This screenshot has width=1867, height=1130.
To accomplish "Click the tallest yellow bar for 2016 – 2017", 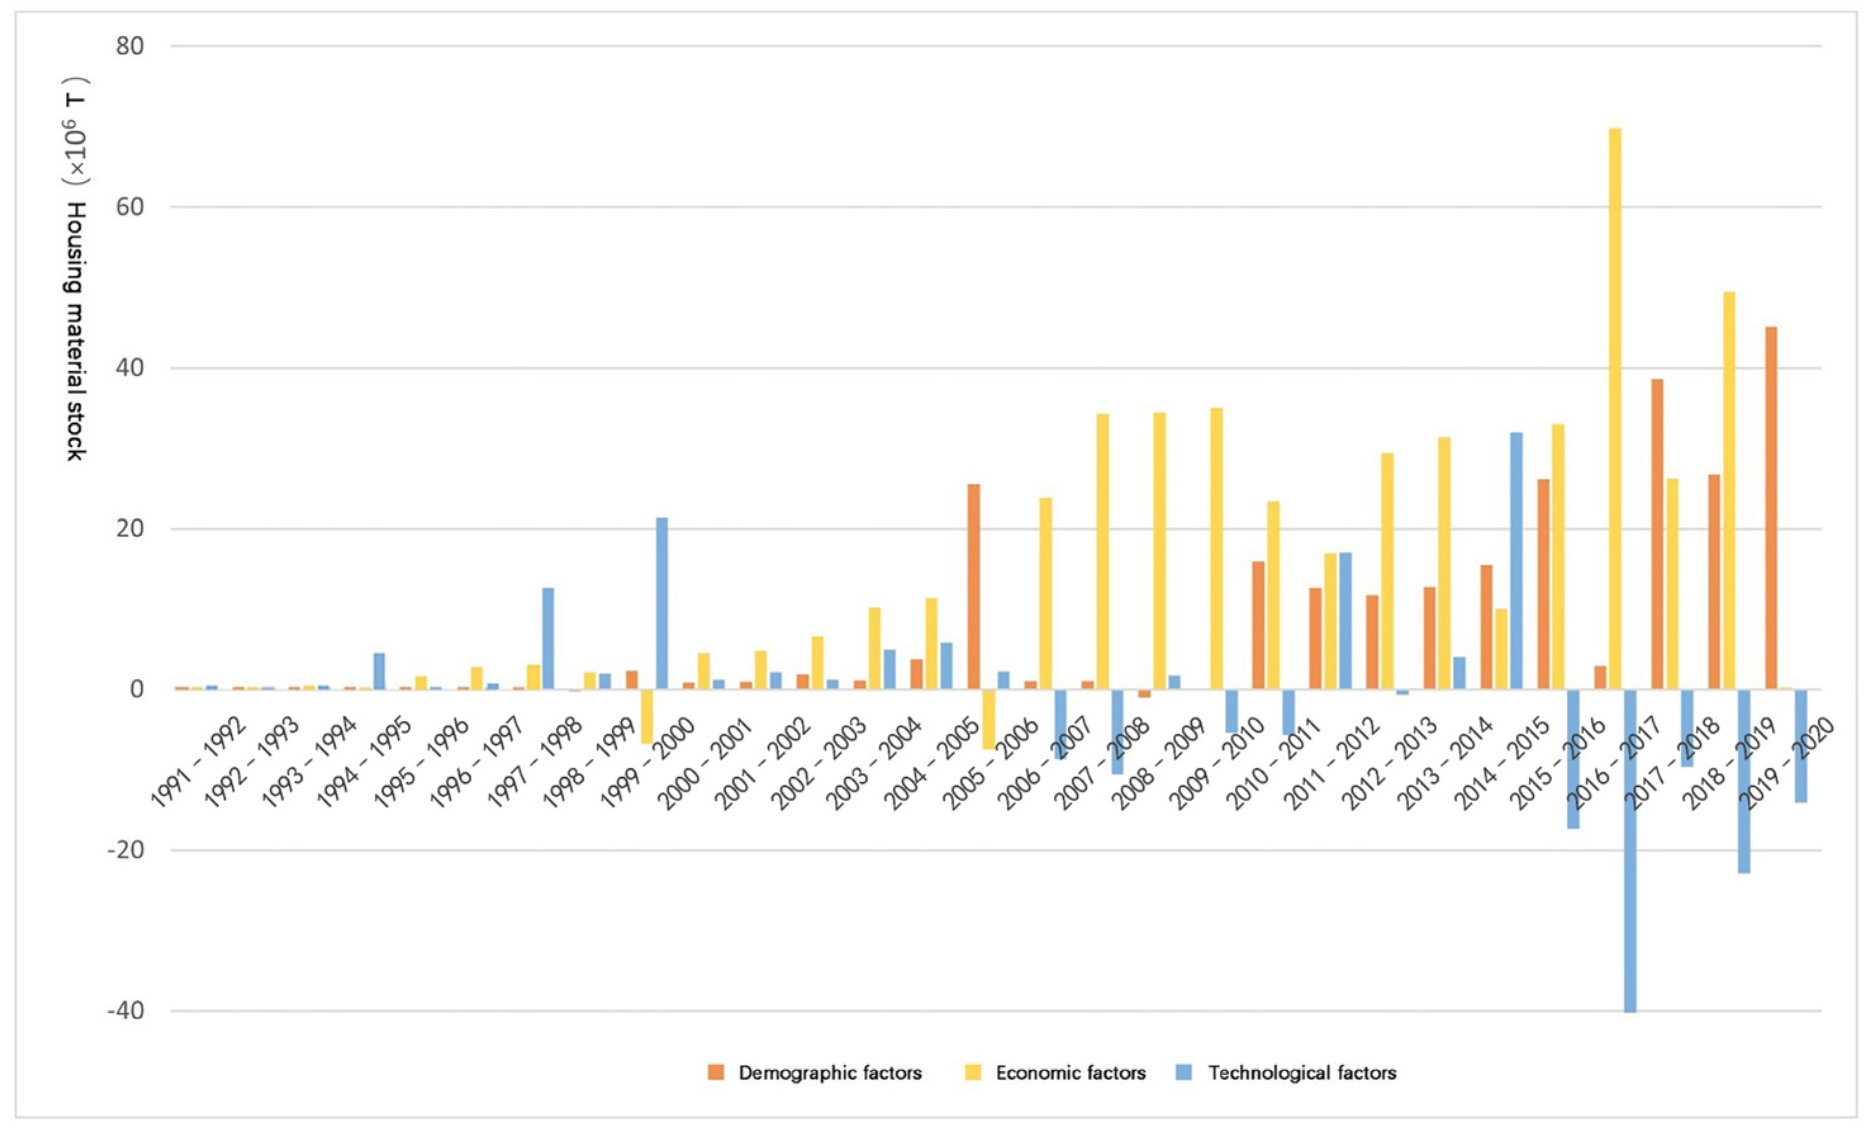I will point(1615,409).
